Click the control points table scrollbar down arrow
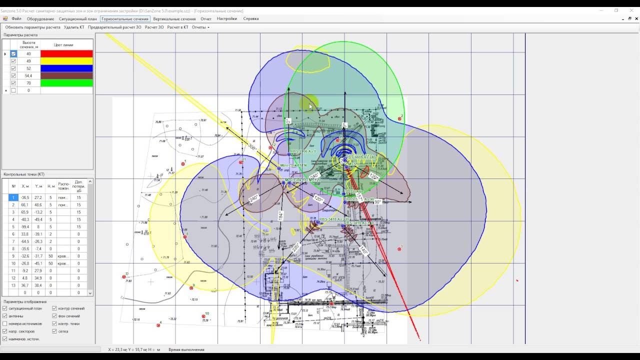 click(x=90, y=293)
